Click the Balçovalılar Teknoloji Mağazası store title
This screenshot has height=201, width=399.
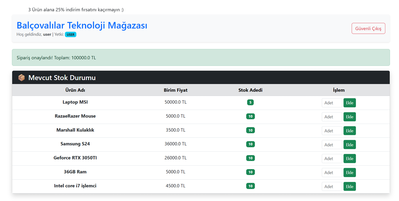82,25
